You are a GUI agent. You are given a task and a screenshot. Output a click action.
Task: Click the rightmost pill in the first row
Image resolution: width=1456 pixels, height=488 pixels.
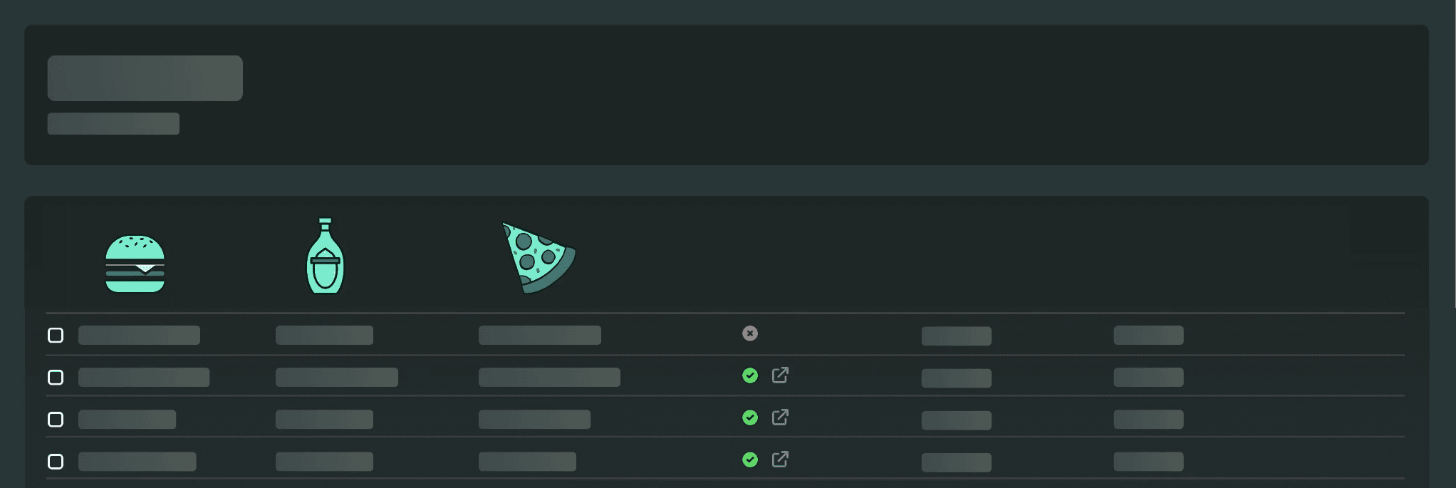tap(1148, 334)
